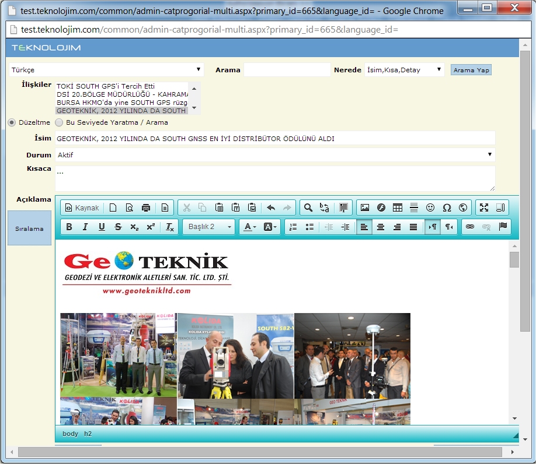The image size is (536, 464).
Task: Open the Smiley emoticon icon
Action: pos(430,208)
